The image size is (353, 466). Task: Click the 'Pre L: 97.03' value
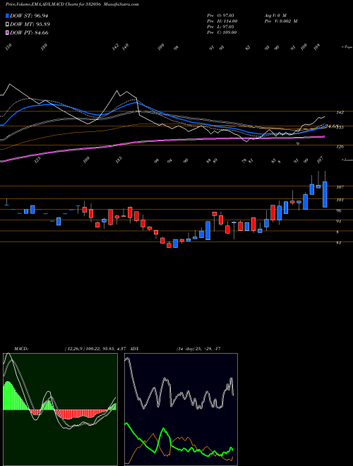click(222, 27)
